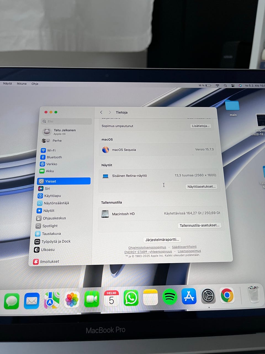This screenshot has height=354, width=265.
Task: Launch Spotify from the Dock
Action: pyautogui.click(x=170, y=297)
